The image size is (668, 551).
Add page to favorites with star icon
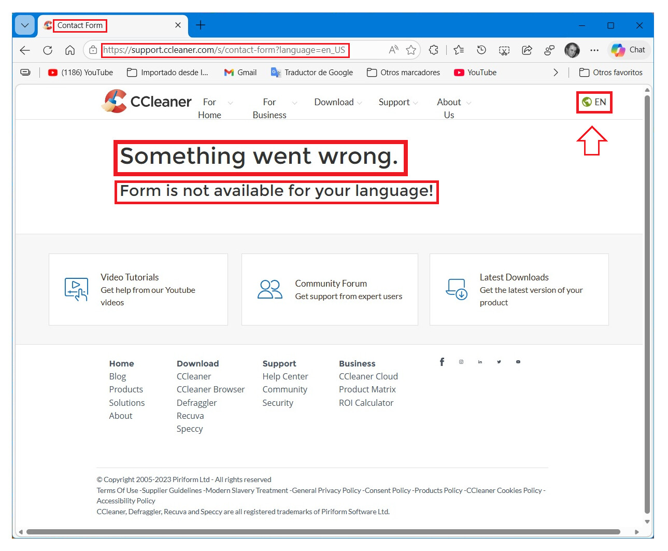(411, 50)
